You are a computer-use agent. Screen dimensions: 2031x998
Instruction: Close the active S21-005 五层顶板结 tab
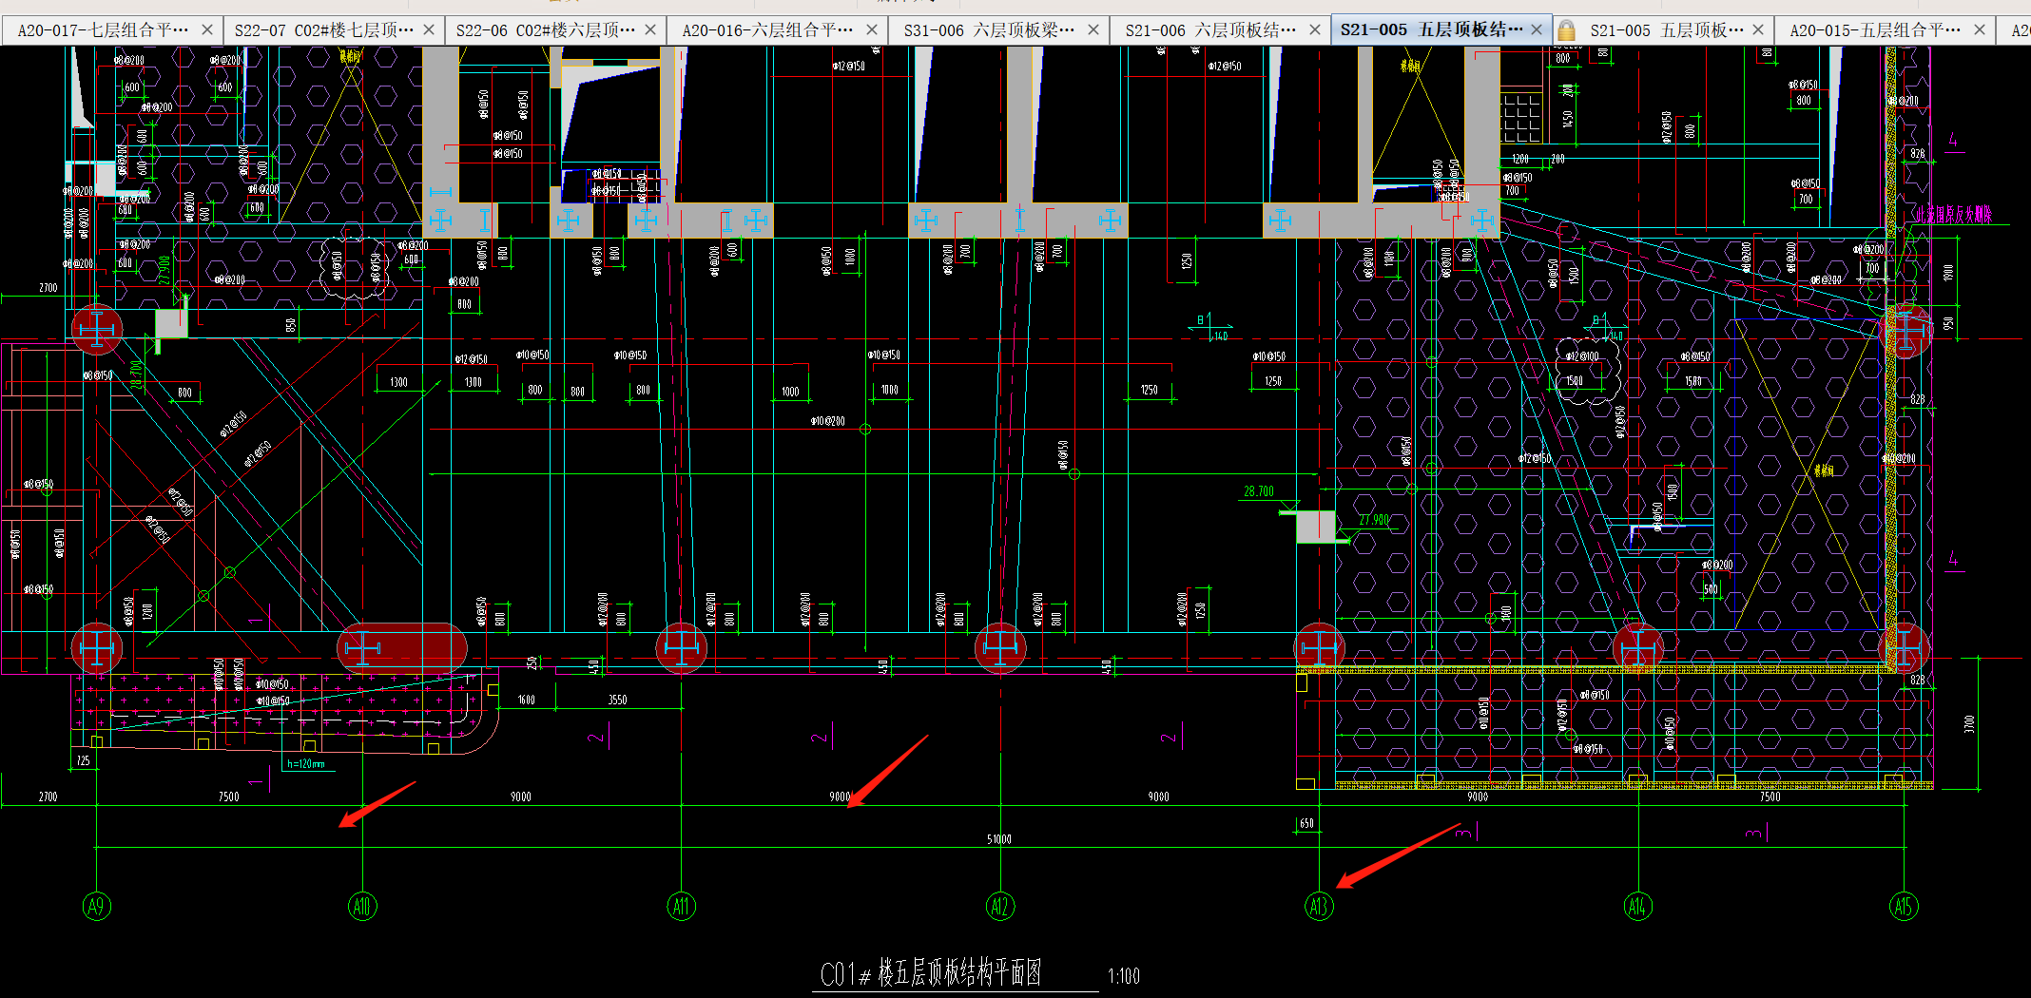tap(1537, 30)
